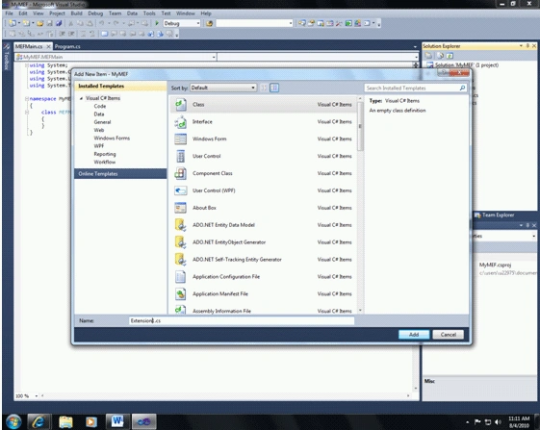Image resolution: width=540 pixels, height=430 pixels.
Task: Open Windows Media Player from taskbar
Action: (x=91, y=421)
